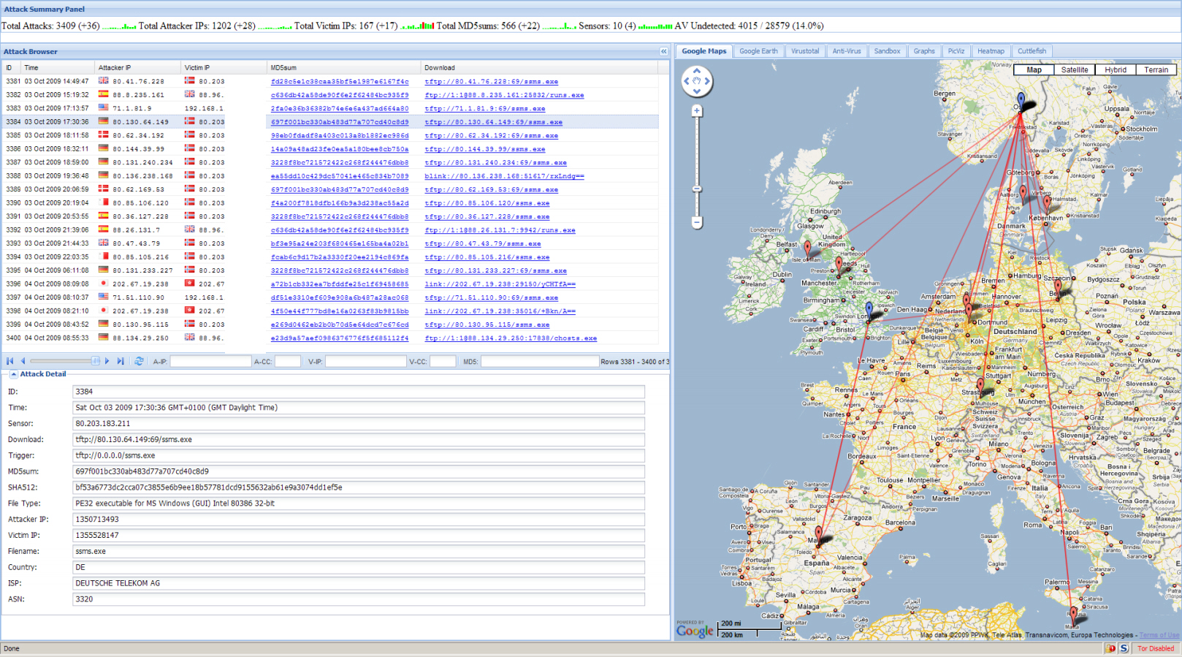Open ftp link for runs.exe in row 3382
This screenshot has height=657, width=1182.
(504, 95)
